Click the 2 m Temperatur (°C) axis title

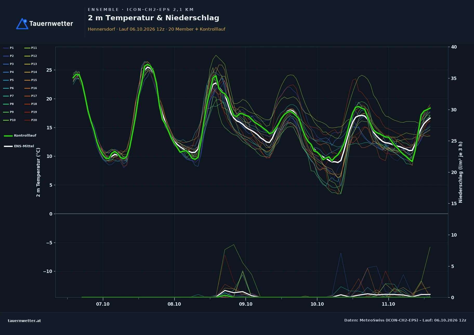(x=38, y=172)
